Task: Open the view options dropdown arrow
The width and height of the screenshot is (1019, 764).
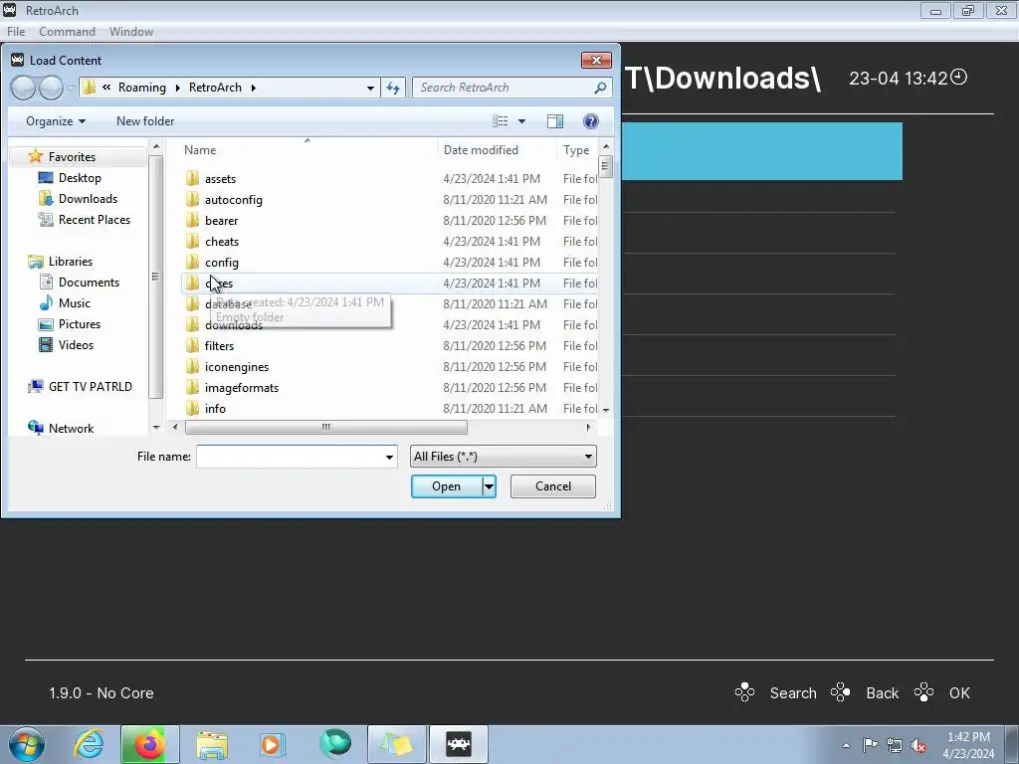Action: [x=521, y=121]
